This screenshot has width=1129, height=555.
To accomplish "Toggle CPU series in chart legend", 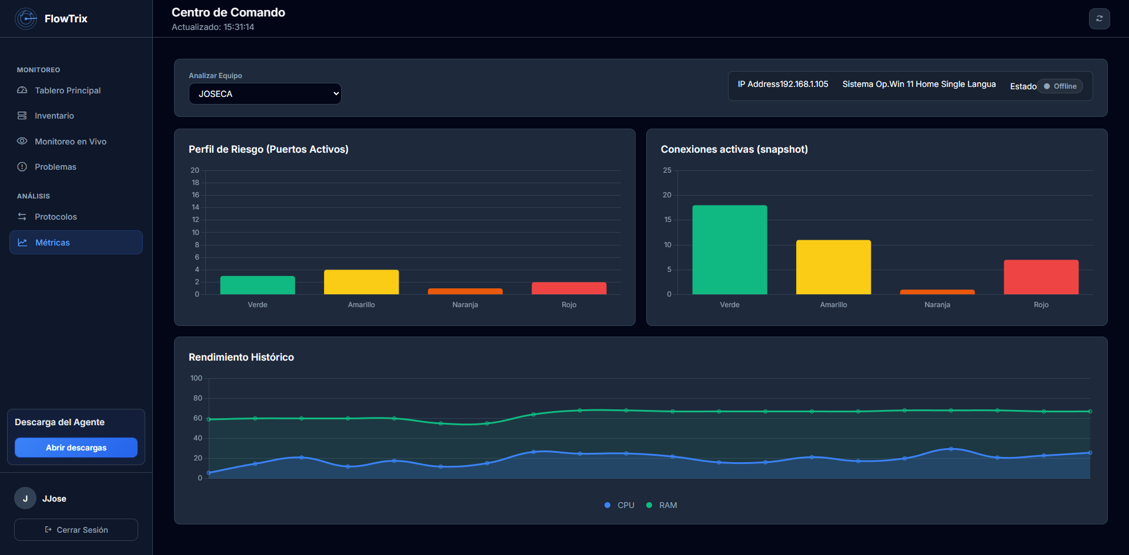I will [619, 505].
